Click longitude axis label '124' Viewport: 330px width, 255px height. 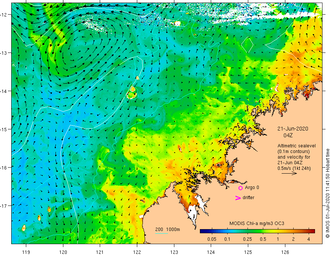click(x=211, y=252)
